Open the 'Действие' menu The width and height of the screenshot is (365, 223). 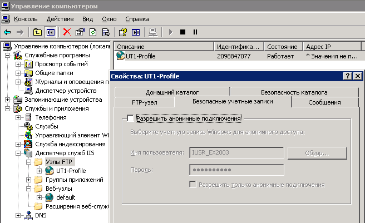click(x=60, y=18)
